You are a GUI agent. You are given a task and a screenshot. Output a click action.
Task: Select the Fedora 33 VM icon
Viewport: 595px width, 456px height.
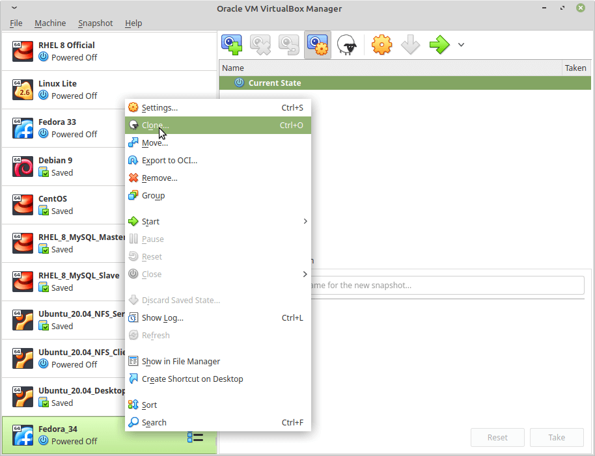(22, 128)
